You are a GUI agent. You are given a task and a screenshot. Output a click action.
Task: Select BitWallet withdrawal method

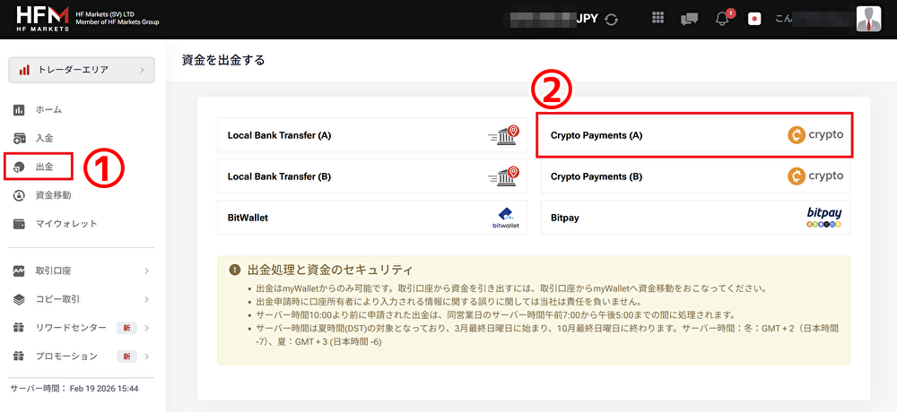pos(371,218)
